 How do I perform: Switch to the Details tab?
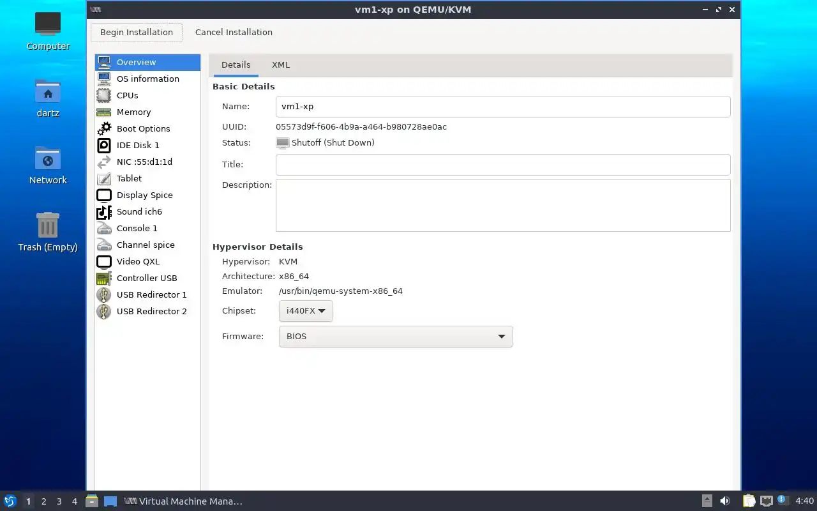(x=236, y=65)
